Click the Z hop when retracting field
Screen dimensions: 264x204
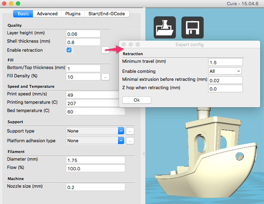pyautogui.click(x=225, y=89)
